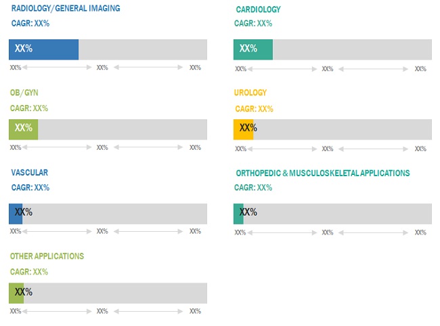Select the CAGR label beneath Urology

pyautogui.click(x=254, y=109)
